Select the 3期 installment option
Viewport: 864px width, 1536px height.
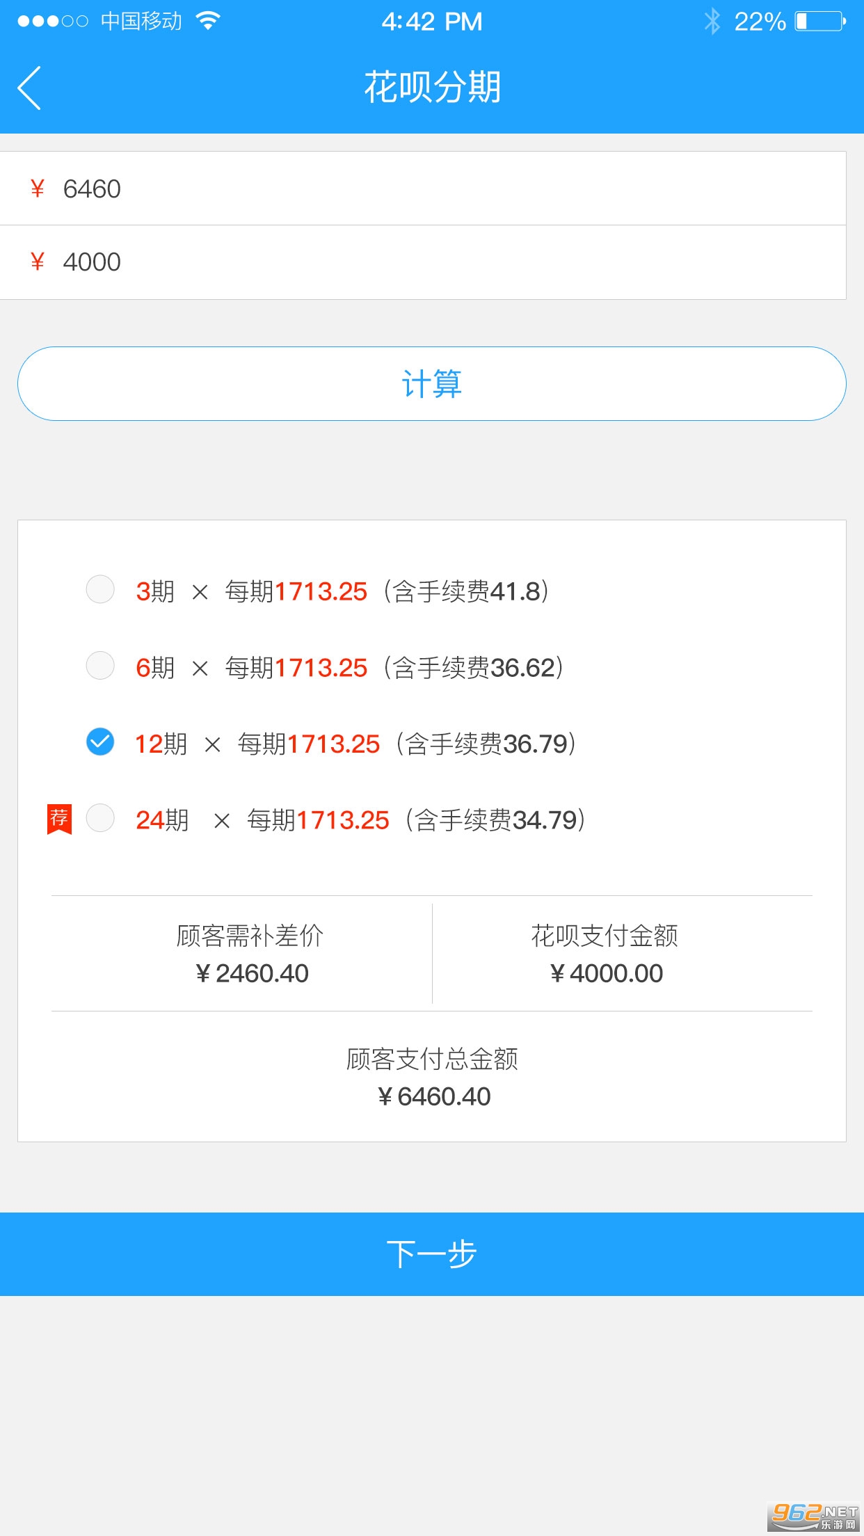[x=100, y=590]
